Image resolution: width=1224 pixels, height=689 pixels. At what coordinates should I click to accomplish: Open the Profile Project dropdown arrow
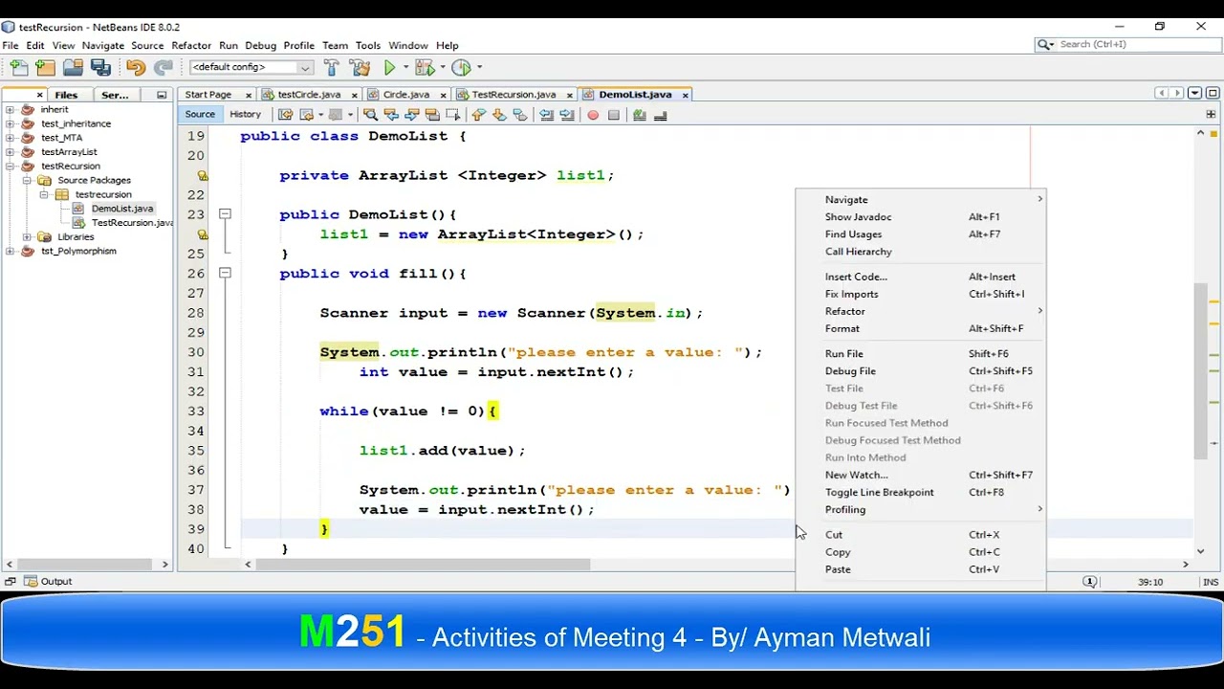[x=479, y=67]
